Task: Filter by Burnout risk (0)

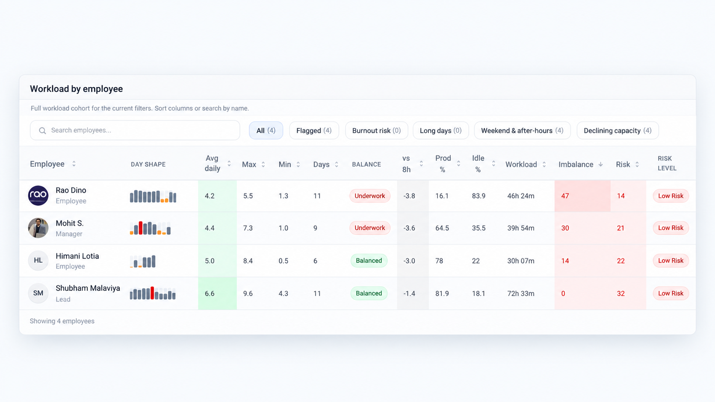Action: 376,131
